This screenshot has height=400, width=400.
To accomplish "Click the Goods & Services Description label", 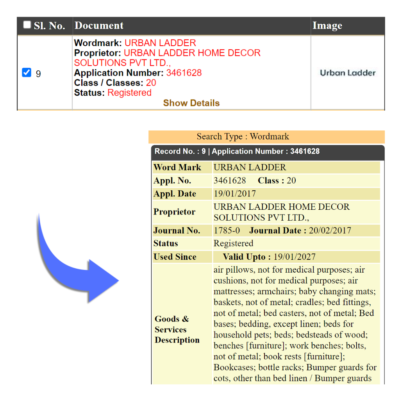I will [x=177, y=329].
